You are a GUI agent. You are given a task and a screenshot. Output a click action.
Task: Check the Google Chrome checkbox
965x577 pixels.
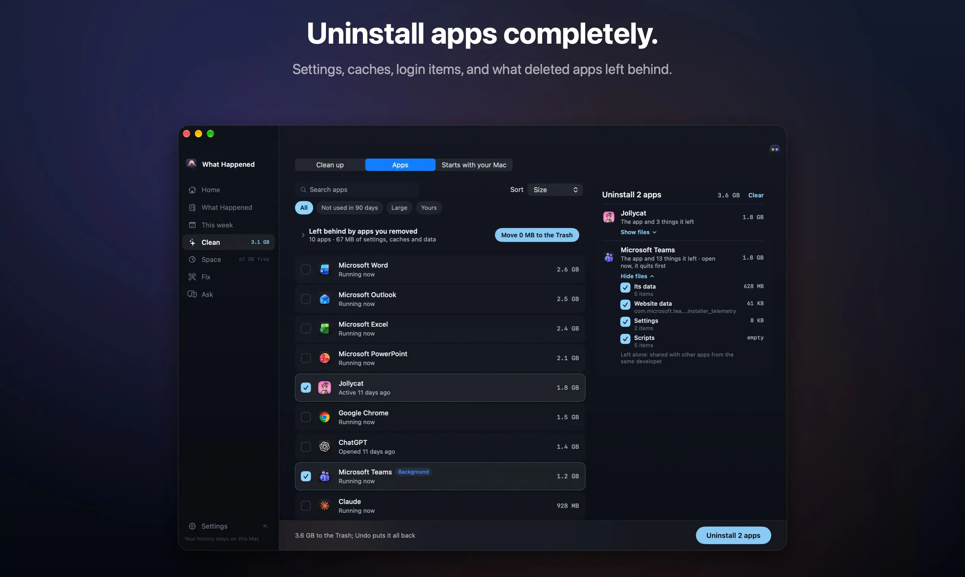[306, 417]
